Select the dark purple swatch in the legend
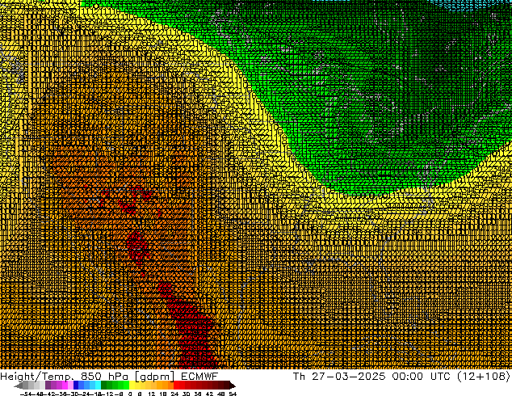Image resolution: width=512 pixels, height=396 pixels. point(48,385)
